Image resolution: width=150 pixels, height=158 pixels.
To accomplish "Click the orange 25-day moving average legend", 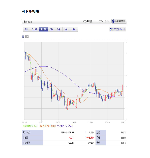I will [48, 126].
